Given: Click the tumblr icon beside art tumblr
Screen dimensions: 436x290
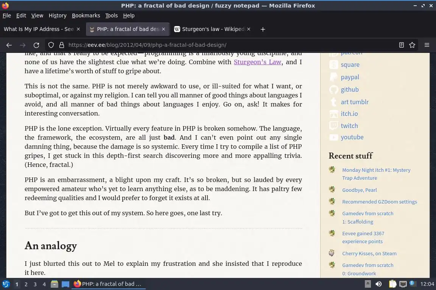Looking at the screenshot, I should click(x=334, y=102).
